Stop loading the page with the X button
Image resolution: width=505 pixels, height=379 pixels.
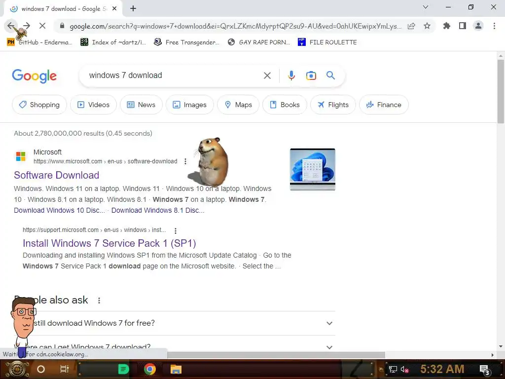[42, 26]
